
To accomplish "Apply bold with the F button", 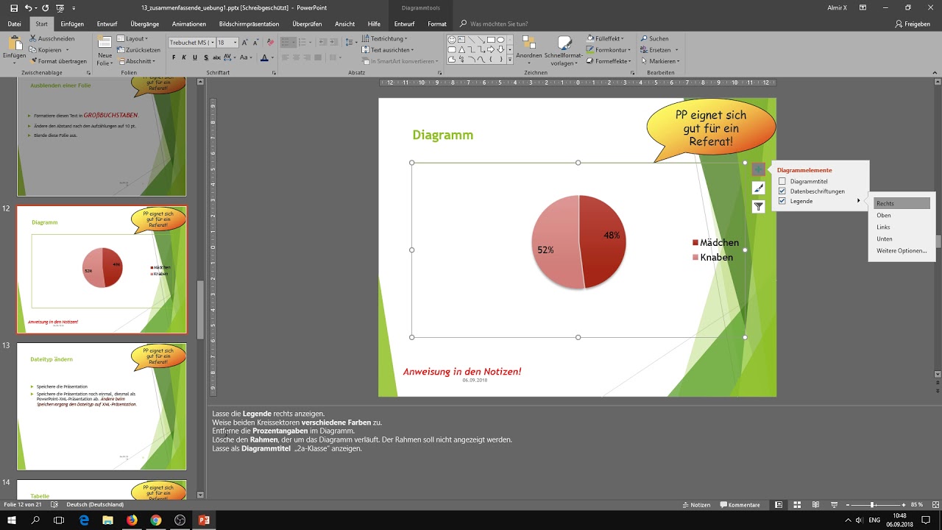I will 174,57.
